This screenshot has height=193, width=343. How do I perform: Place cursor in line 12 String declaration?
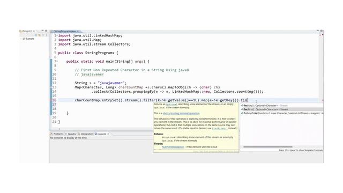(100, 83)
